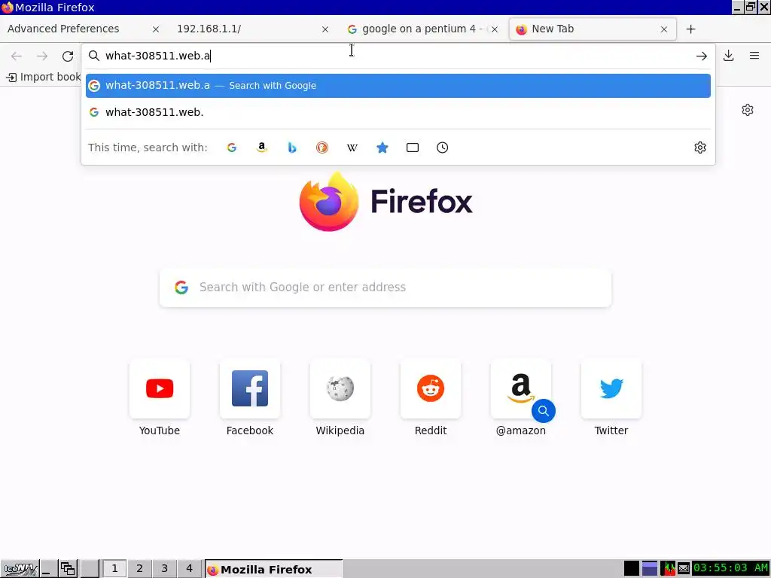Switch to workspace 2

tap(139, 569)
